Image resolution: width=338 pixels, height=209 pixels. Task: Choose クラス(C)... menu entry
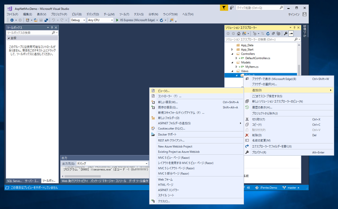(197, 201)
